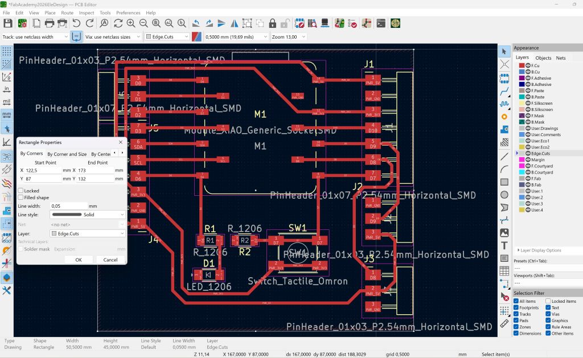Screen dimensions: 583x358
Task: Choose the Tune length tool
Action: click(504, 104)
